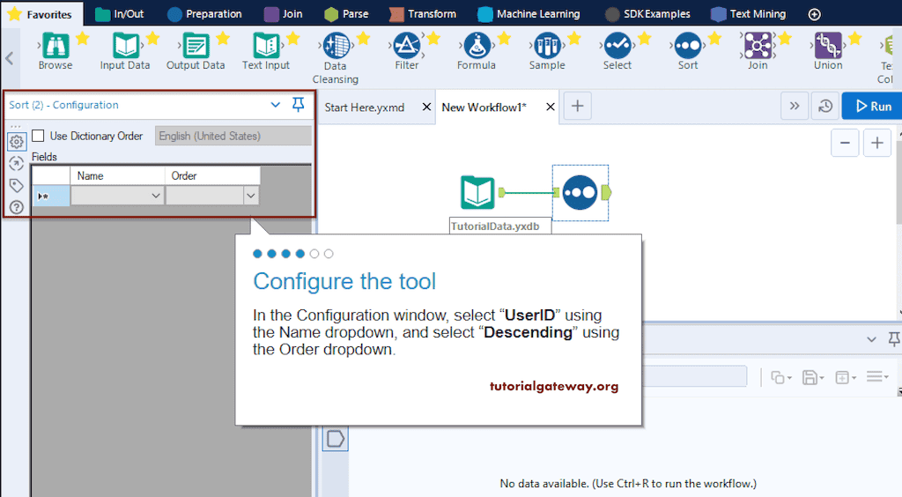The image size is (902, 497).
Task: Select the Data Cleansing tool icon
Action: [336, 46]
